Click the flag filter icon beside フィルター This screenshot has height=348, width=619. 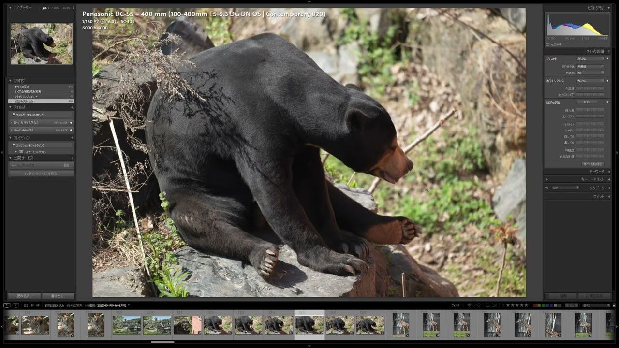pos(469,305)
